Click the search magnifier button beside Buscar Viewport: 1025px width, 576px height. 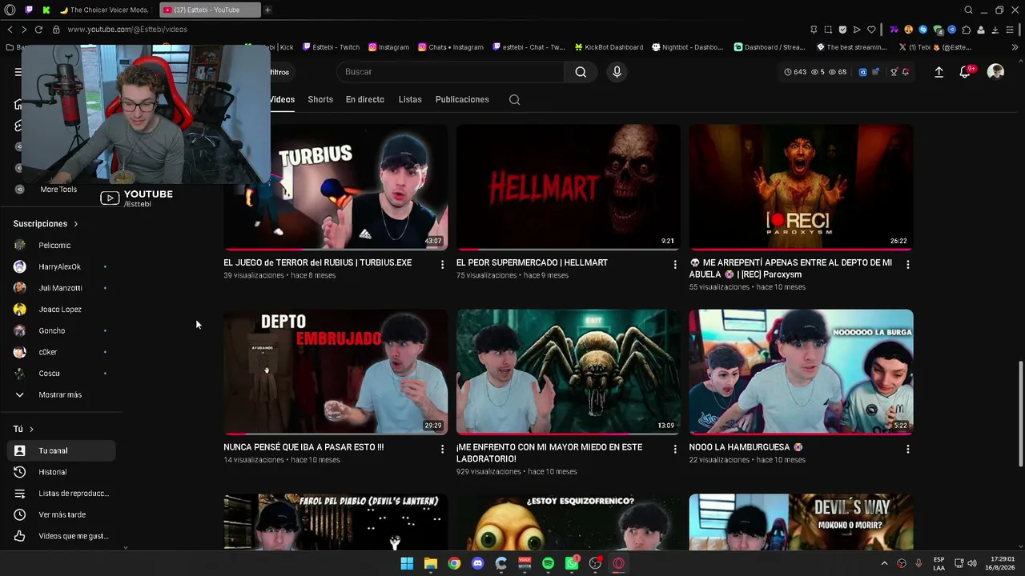pos(581,72)
